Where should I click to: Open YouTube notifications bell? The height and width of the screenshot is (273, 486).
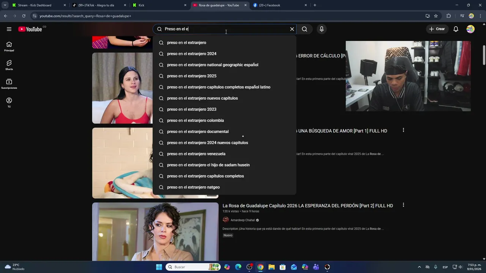click(456, 29)
